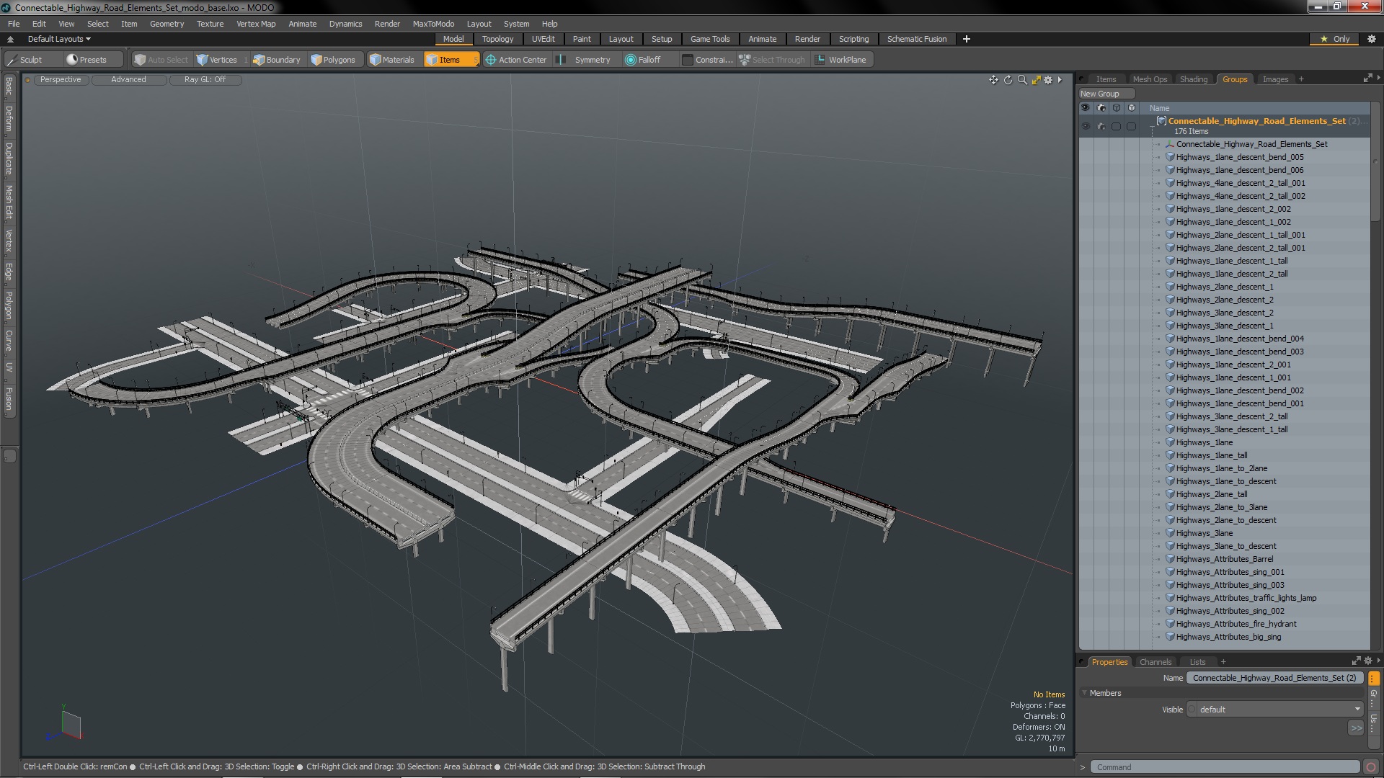The width and height of the screenshot is (1384, 778).
Task: Switch to the Channels tab
Action: (x=1155, y=662)
